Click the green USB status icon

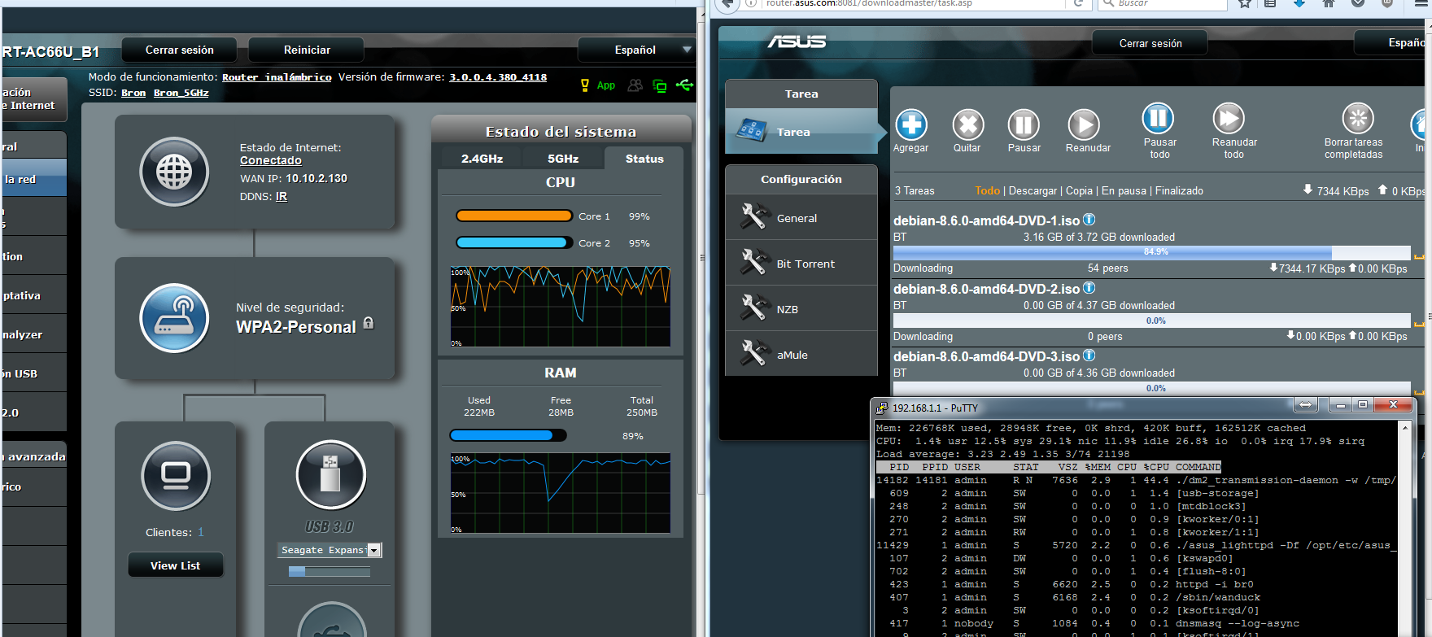tap(684, 85)
